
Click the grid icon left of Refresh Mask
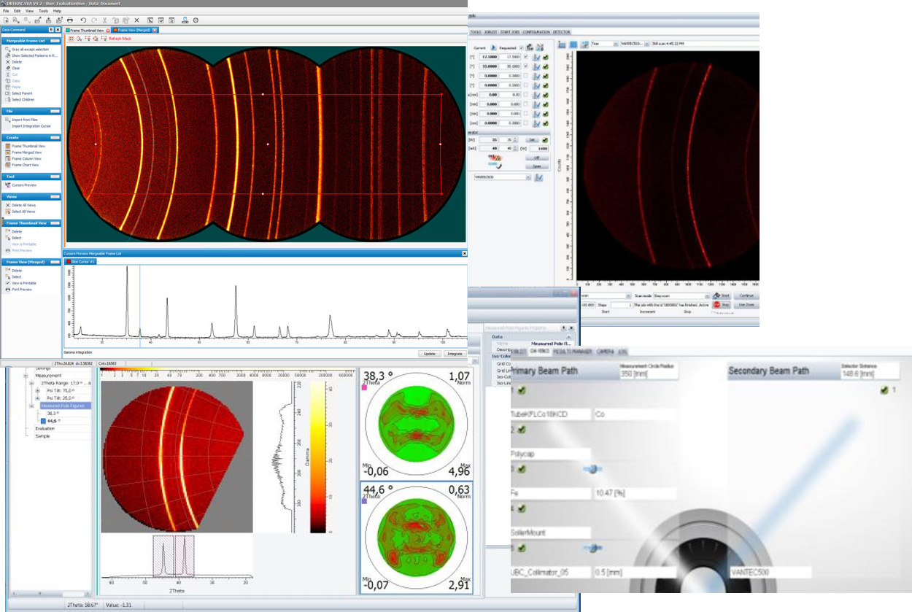71,39
